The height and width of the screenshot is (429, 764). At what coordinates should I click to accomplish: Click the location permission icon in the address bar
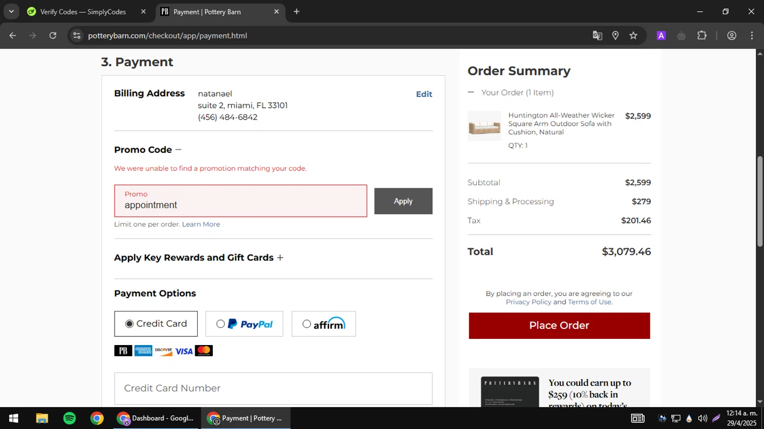pos(615,36)
